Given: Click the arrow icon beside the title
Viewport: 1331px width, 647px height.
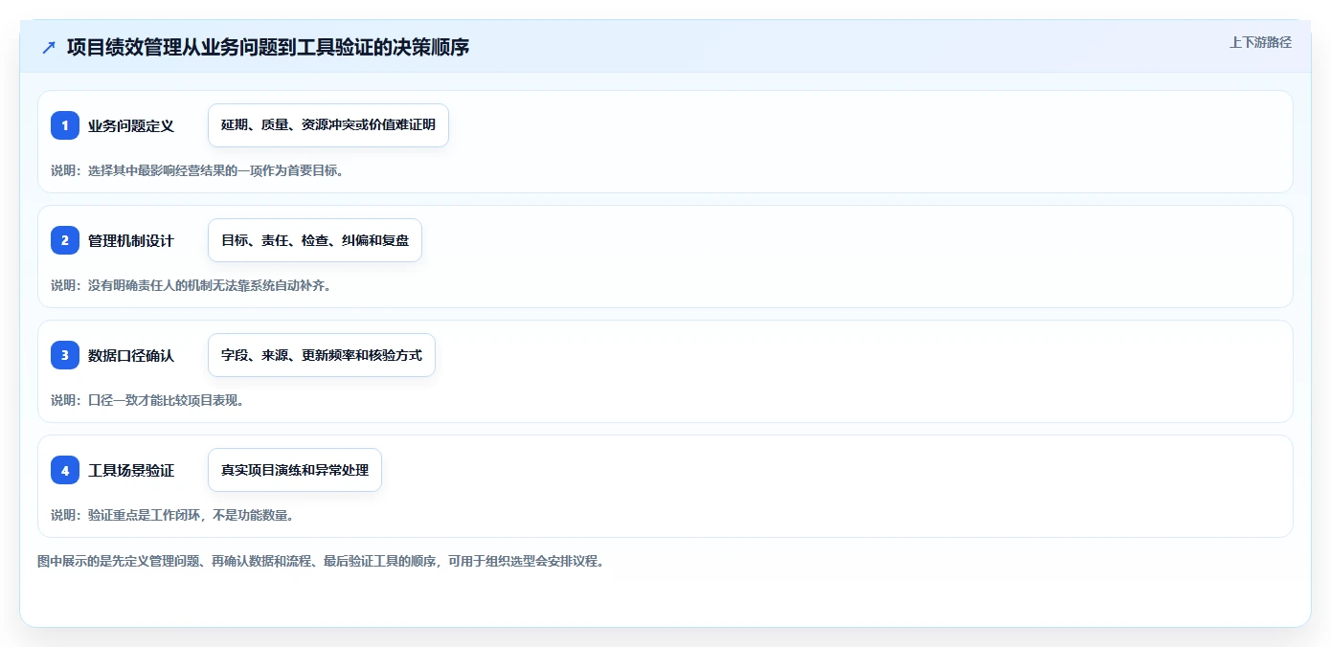Looking at the screenshot, I should 49,47.
